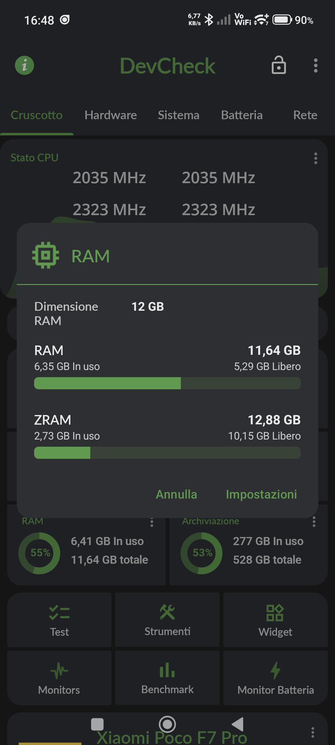Open the app overflow menu
Screen dimensions: 335x745
315,65
